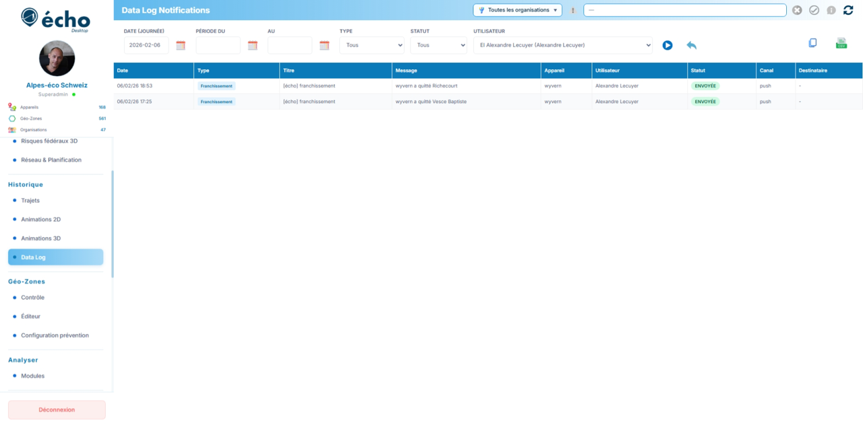Reset filters using the blue undo arrow icon

point(692,44)
